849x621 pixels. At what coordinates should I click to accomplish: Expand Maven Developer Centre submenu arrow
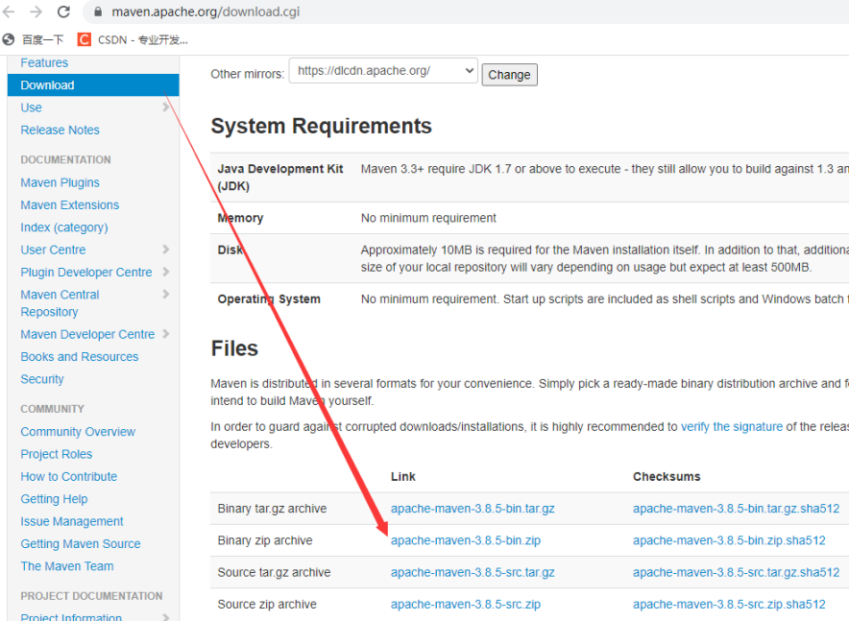166,334
